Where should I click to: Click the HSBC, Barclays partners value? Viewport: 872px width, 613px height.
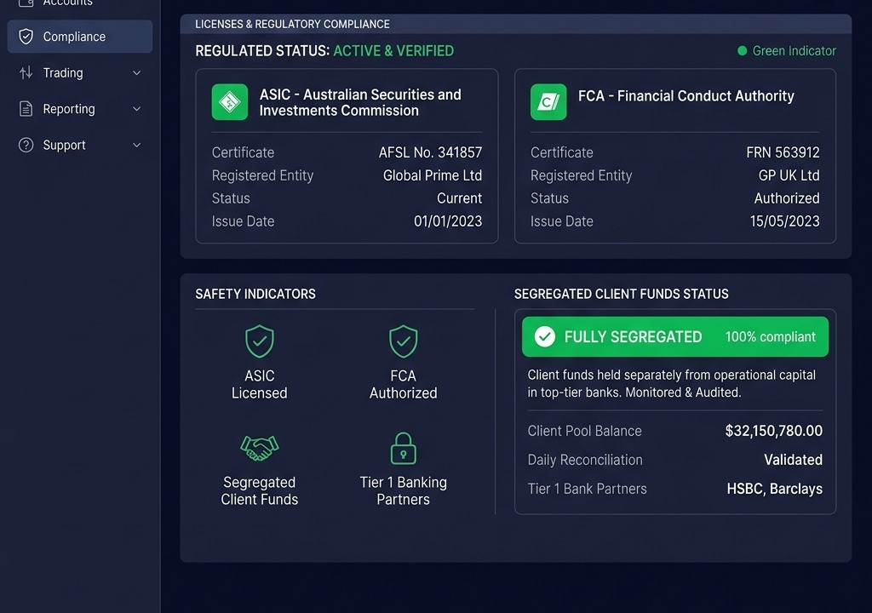[775, 489]
